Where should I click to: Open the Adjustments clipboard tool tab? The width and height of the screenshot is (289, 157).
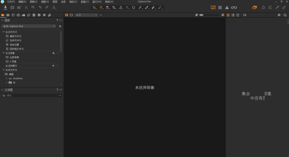[x=34, y=15]
